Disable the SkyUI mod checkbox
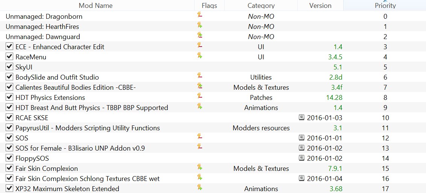 click(x=9, y=67)
